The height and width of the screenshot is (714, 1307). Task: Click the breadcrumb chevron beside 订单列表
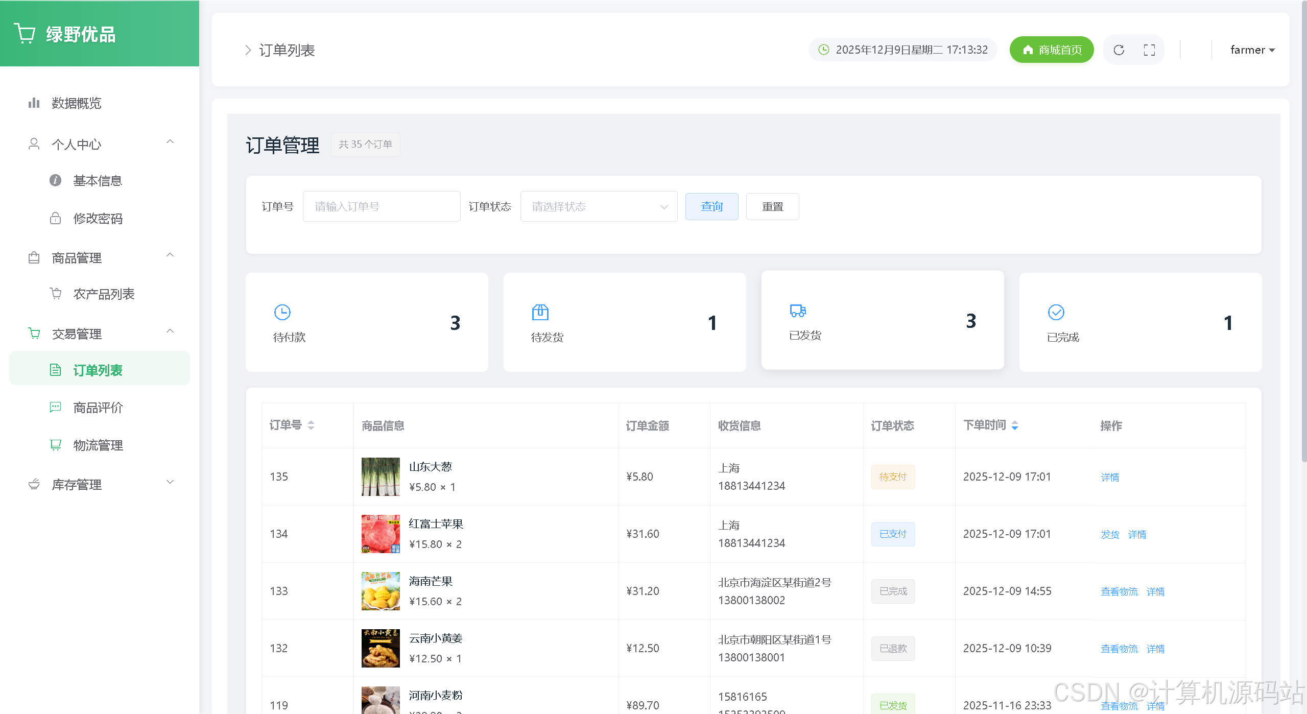pos(248,50)
